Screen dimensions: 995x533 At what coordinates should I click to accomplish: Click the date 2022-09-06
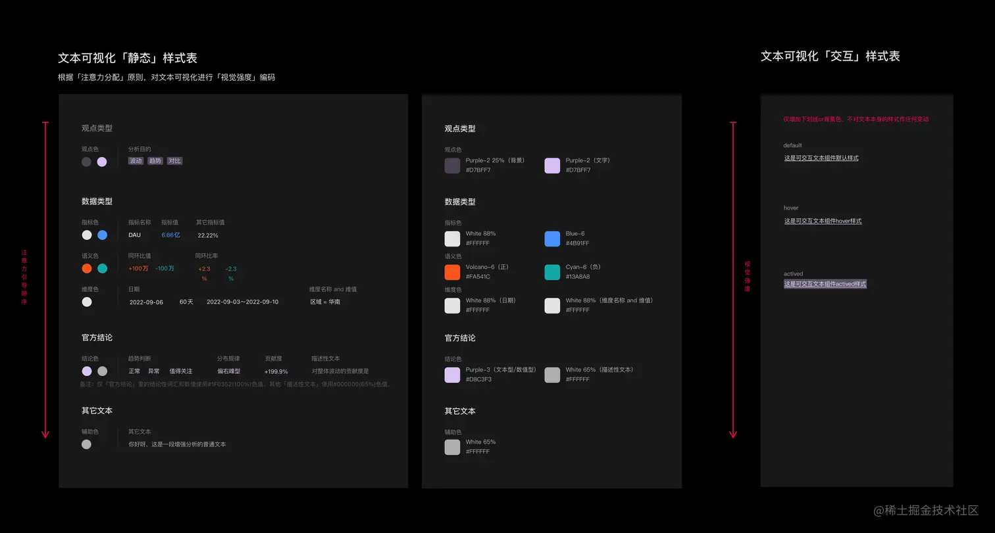point(146,302)
